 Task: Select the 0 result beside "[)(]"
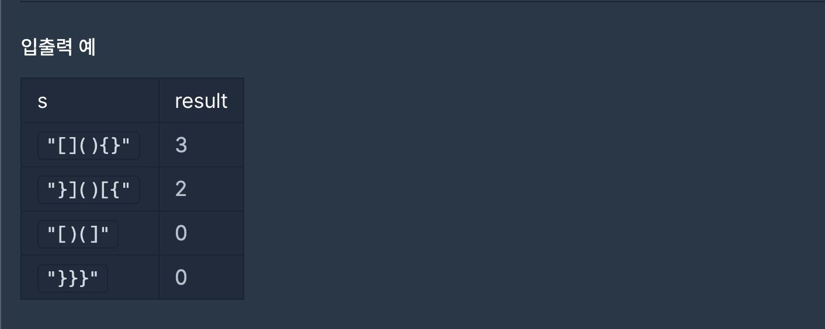coord(181,234)
